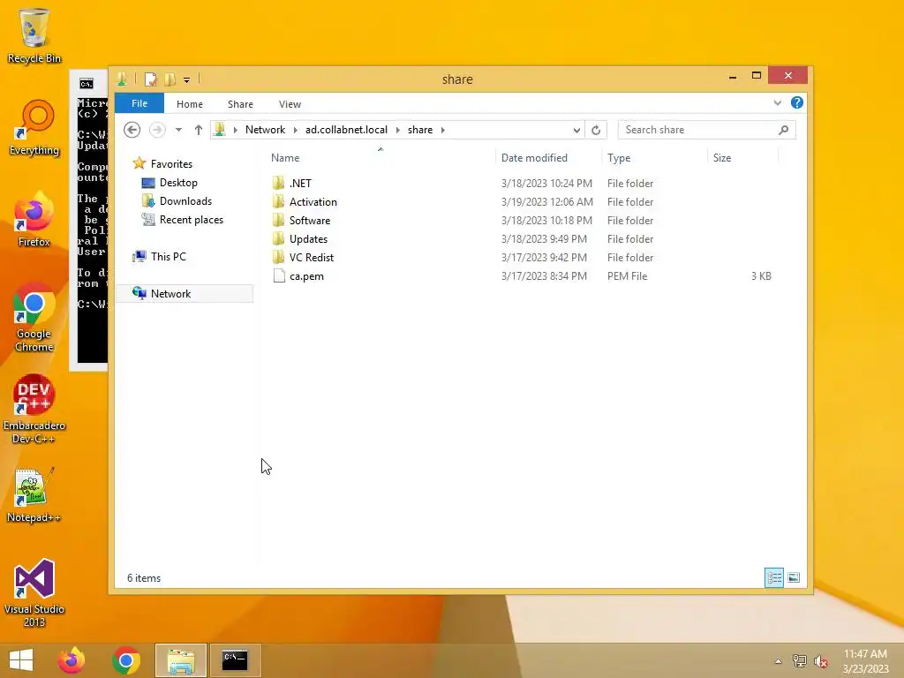
Task: Open the Home ribbon tab
Action: point(190,104)
